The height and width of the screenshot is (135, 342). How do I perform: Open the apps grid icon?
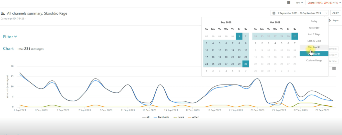[x=289, y=3]
